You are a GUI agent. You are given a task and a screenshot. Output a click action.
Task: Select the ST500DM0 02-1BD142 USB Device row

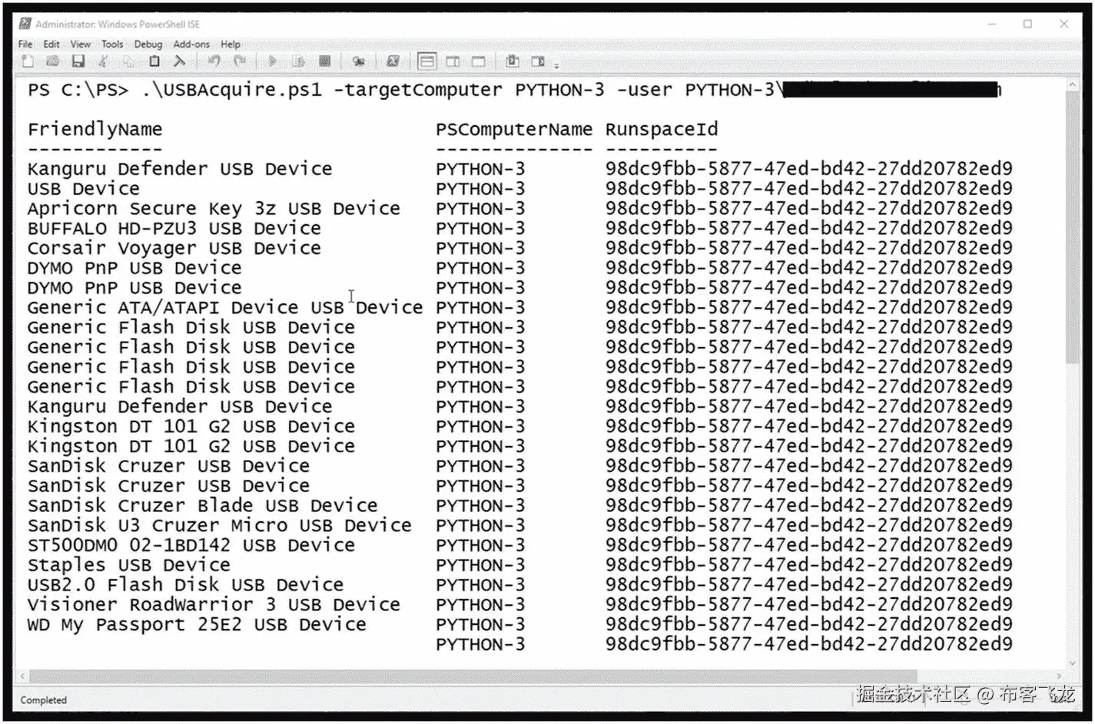(x=520, y=546)
